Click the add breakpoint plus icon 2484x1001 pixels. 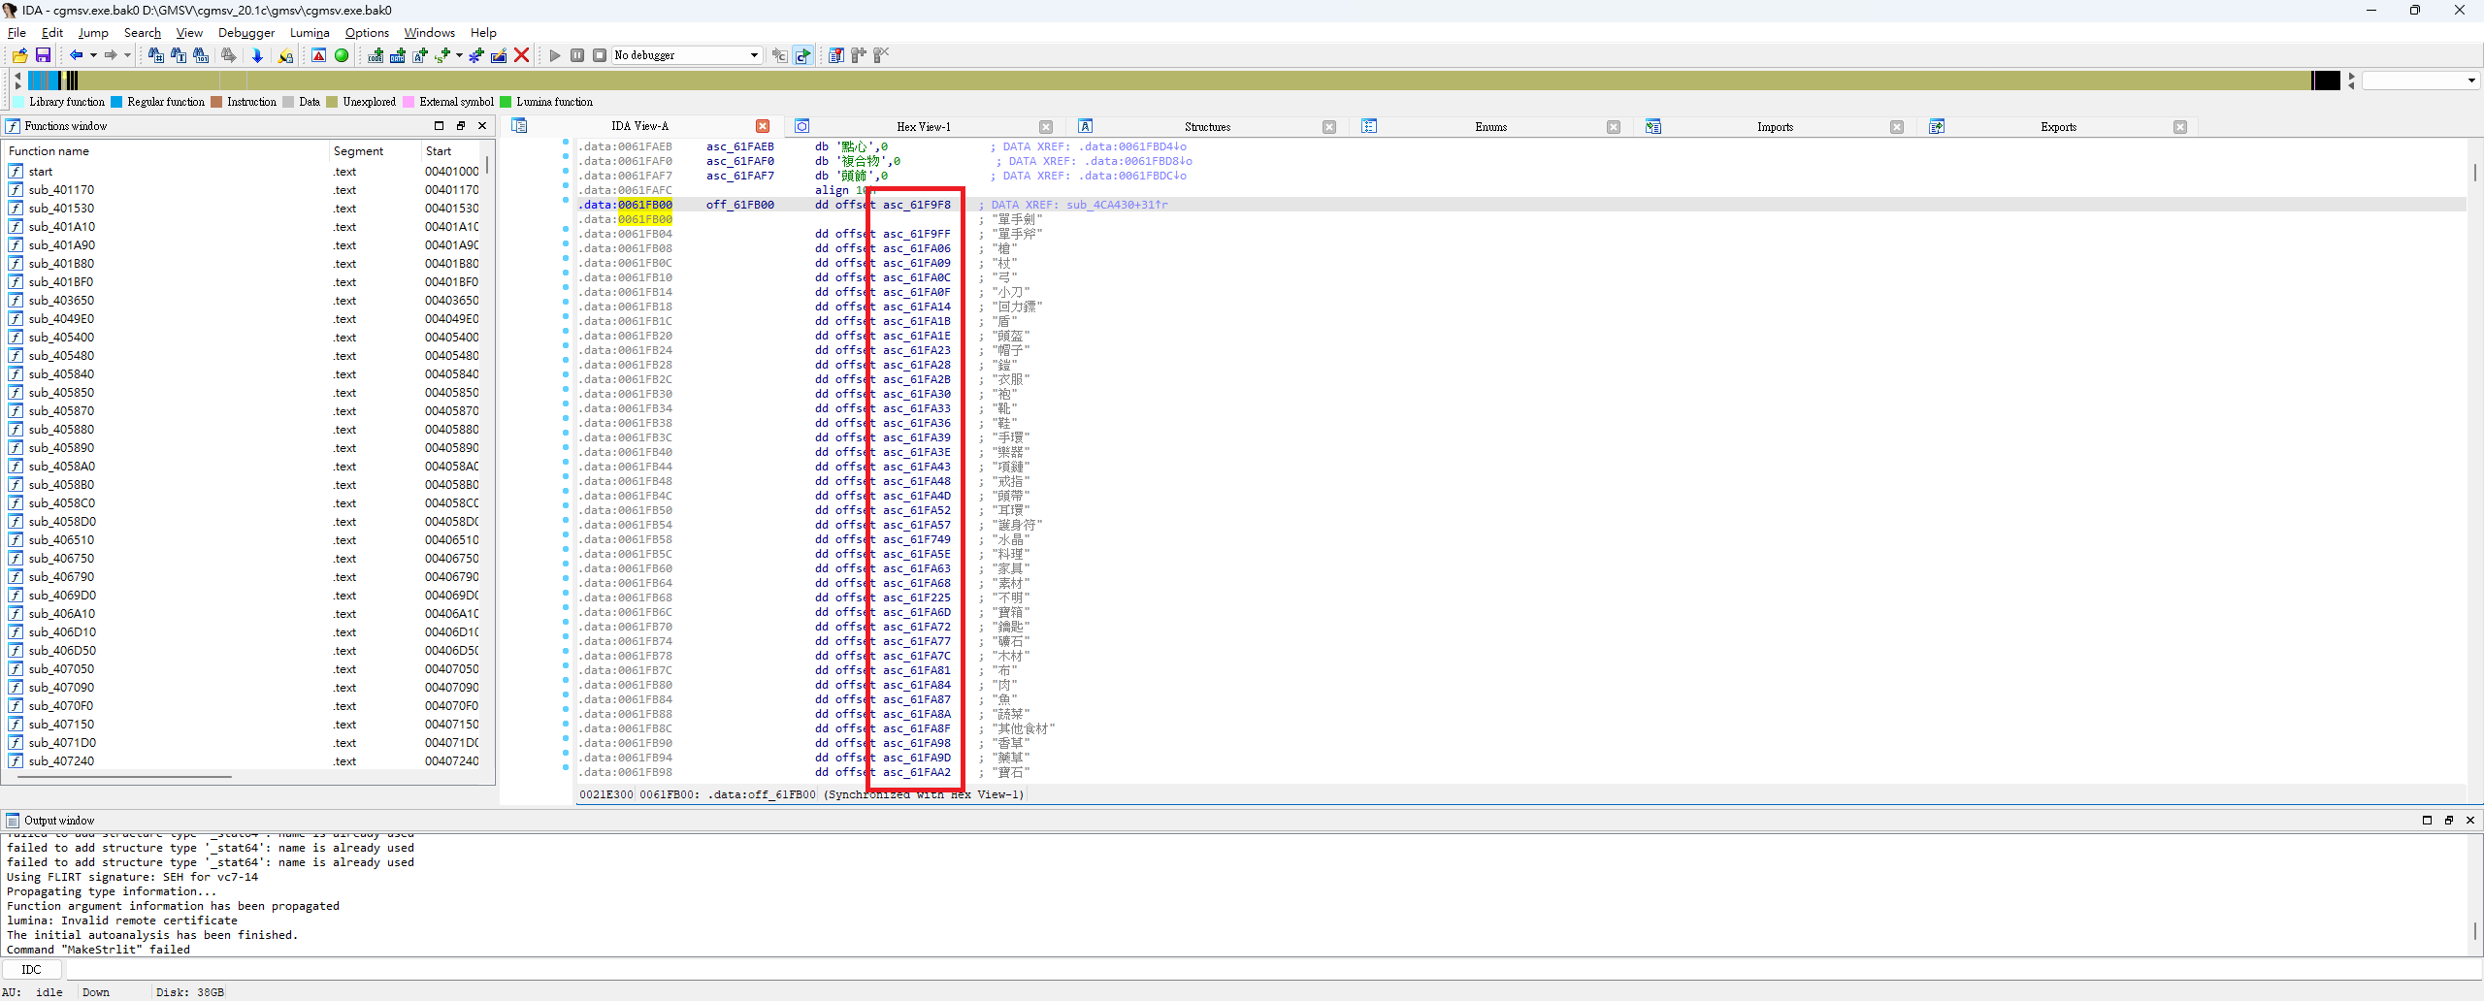pyautogui.click(x=859, y=55)
